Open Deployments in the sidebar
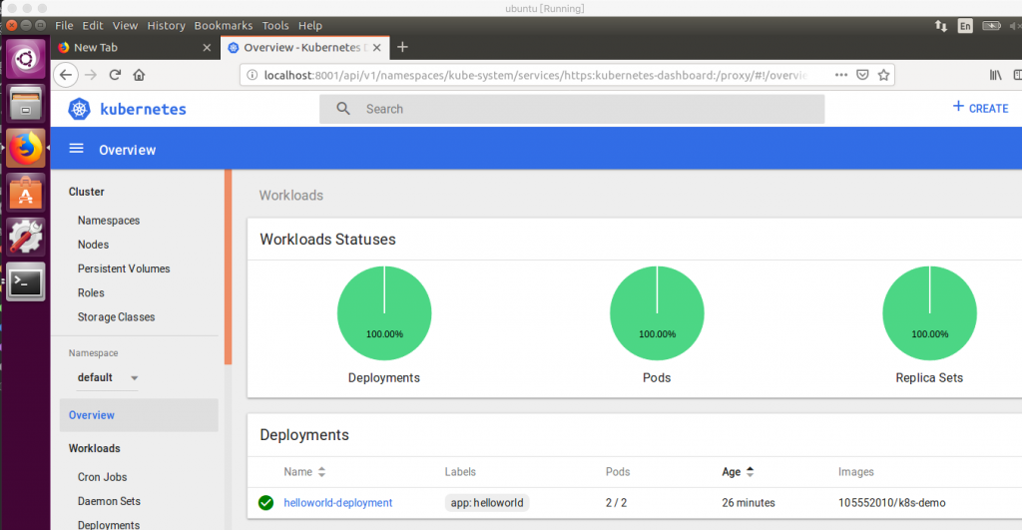1022x530 pixels. pos(108,525)
